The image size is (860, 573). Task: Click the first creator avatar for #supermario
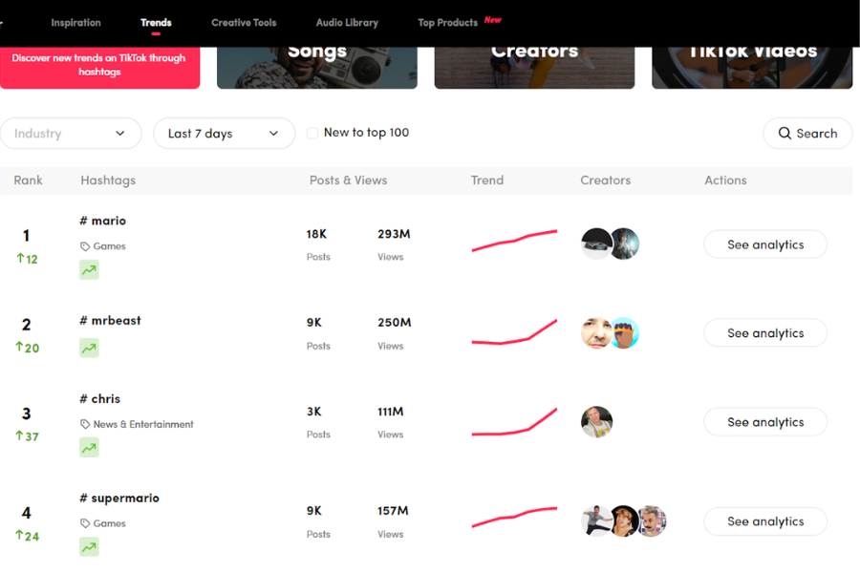tap(595, 520)
